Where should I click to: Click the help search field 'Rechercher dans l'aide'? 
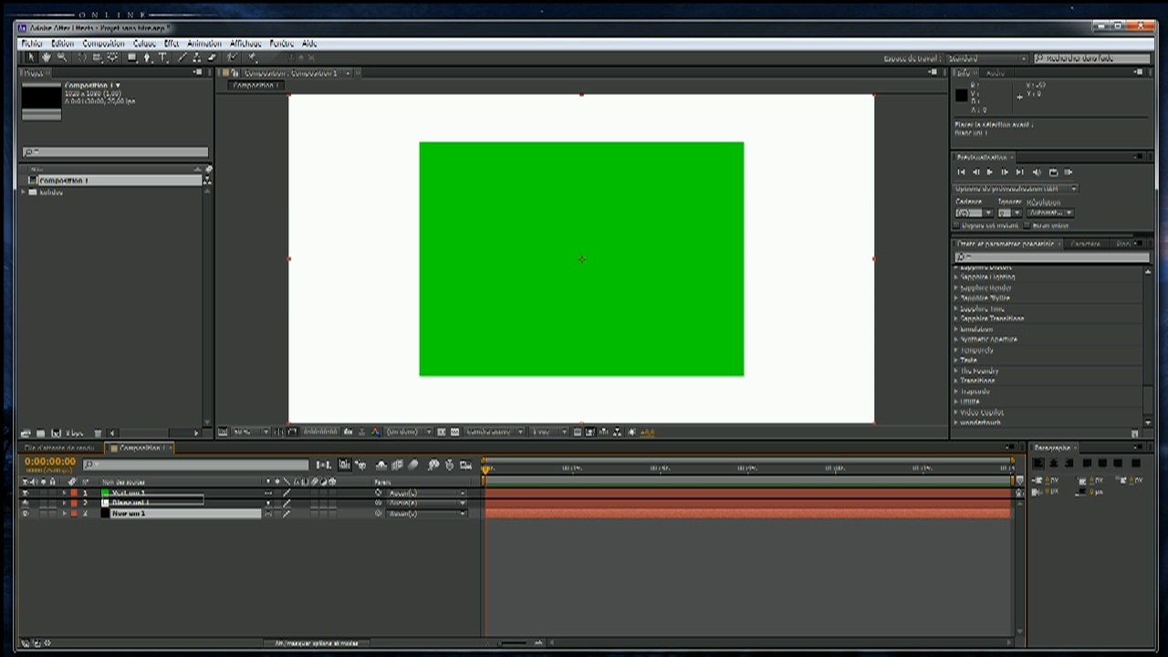1091,58
